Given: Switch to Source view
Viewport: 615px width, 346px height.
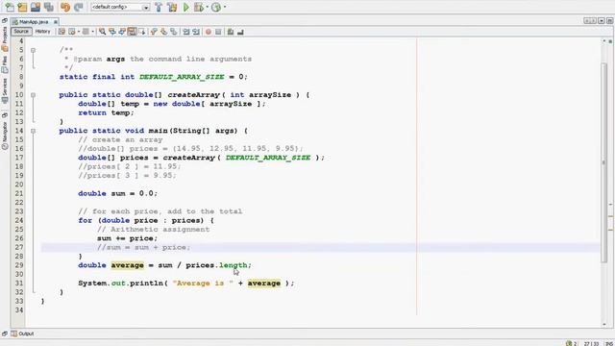Looking at the screenshot, I should 21,32.
